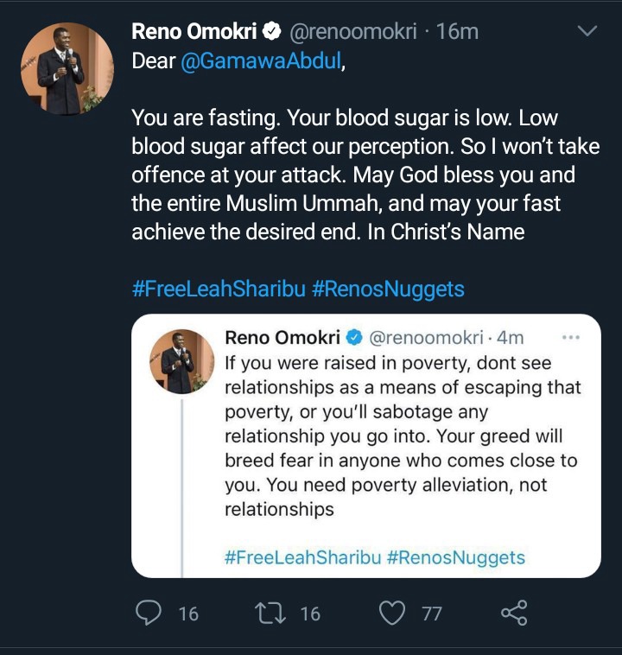
Task: Click the 4m timestamp in quoted tweet
Action: point(510,338)
